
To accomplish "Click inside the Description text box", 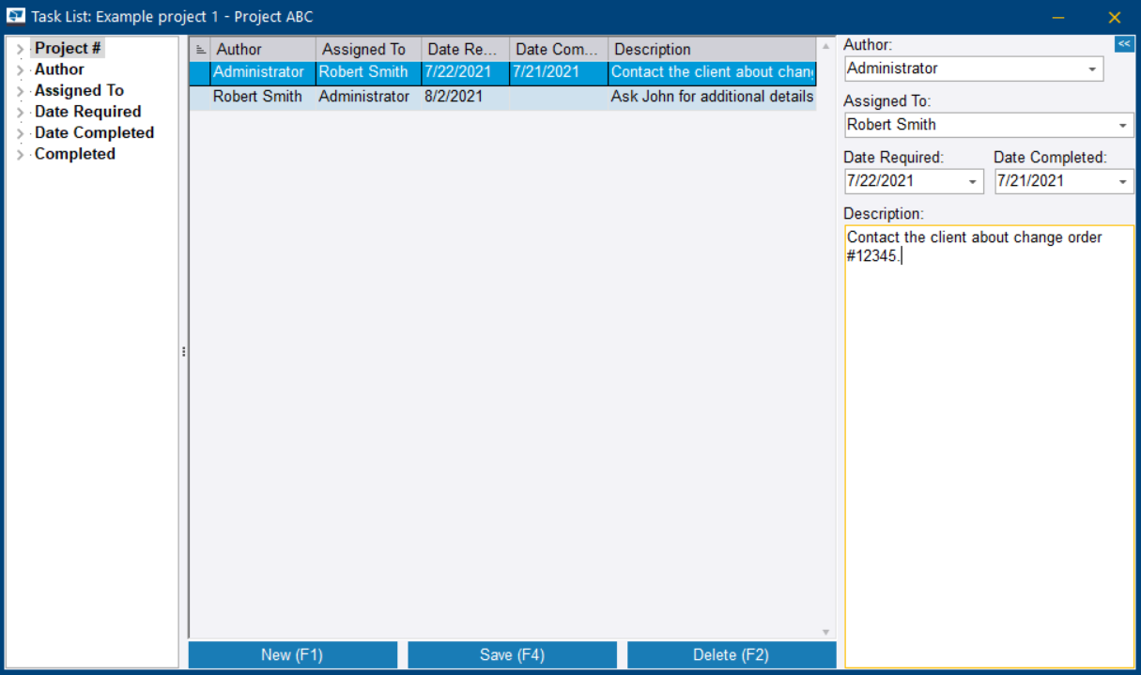I will coord(986,376).
